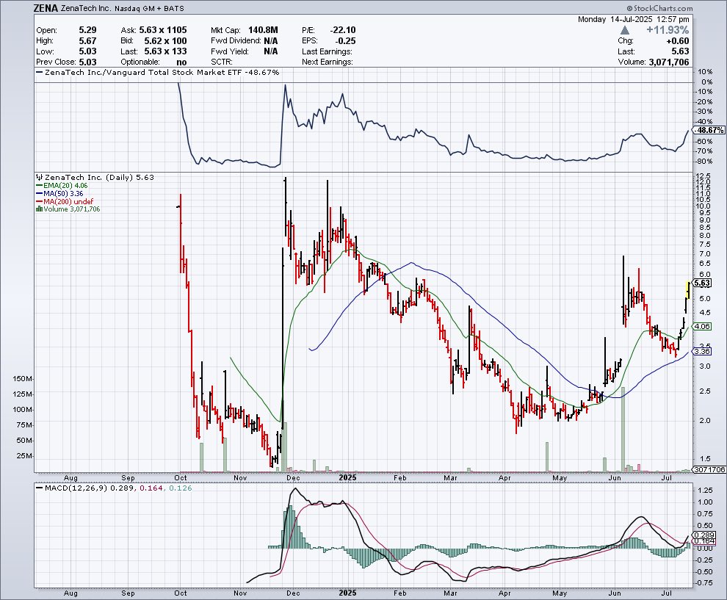The width and height of the screenshot is (727, 600).
Task: Click the MACD(12,26,9) legend label
Action: point(76,488)
